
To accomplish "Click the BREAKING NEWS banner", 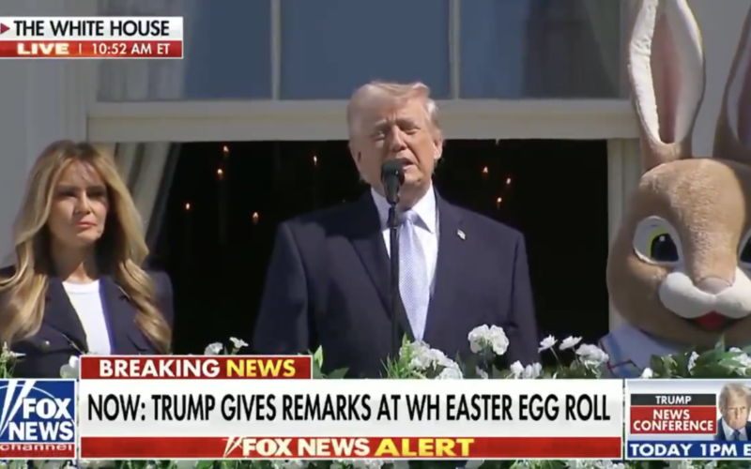I will (x=196, y=368).
